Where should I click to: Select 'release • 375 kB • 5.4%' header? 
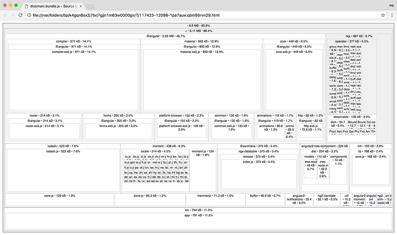coord(258,156)
